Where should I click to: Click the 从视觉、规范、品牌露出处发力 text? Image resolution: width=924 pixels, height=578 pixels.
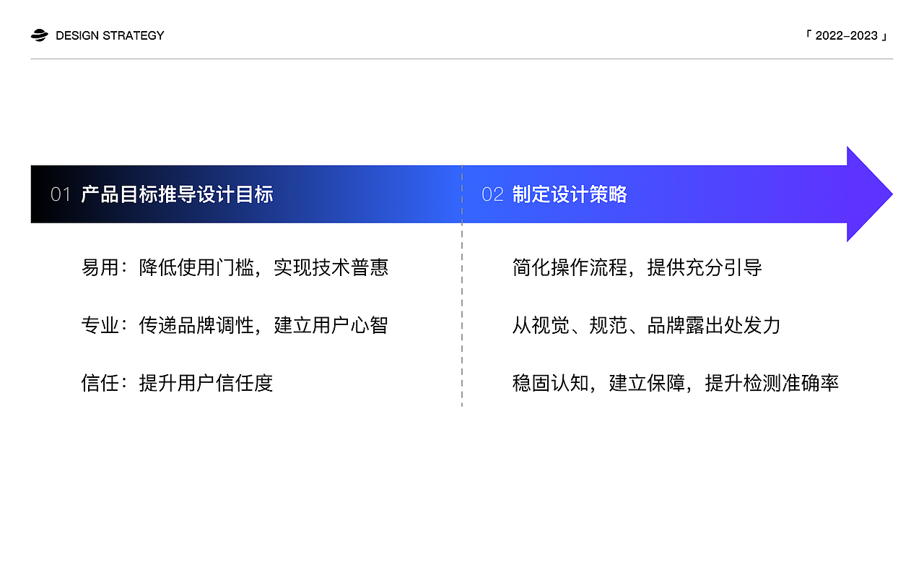pyautogui.click(x=646, y=325)
